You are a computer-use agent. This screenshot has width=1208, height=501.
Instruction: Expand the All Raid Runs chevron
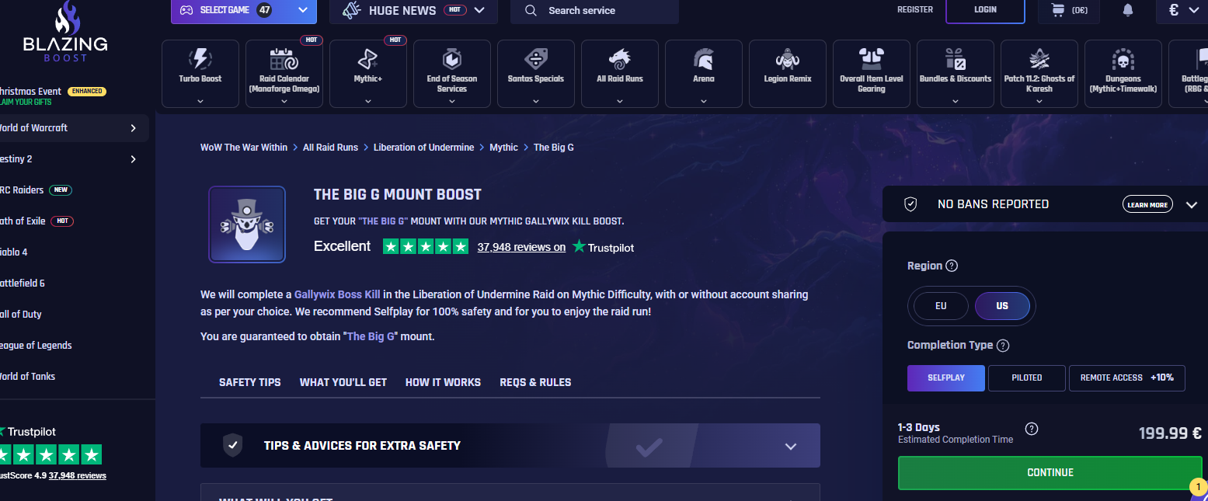coord(620,100)
